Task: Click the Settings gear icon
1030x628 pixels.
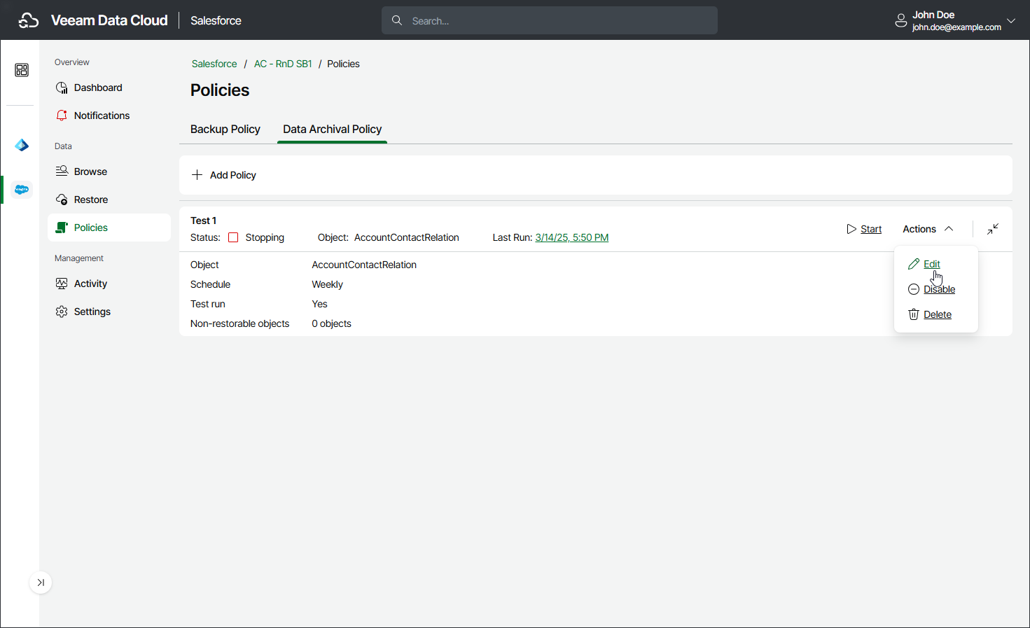Action: (62, 312)
